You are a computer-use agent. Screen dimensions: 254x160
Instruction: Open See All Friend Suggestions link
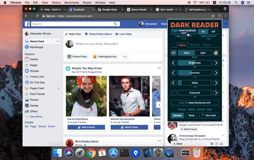(87, 72)
